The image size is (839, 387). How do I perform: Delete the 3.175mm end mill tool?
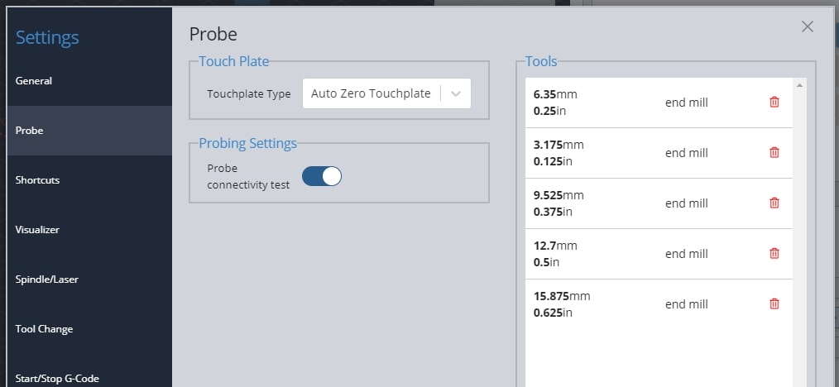point(774,153)
